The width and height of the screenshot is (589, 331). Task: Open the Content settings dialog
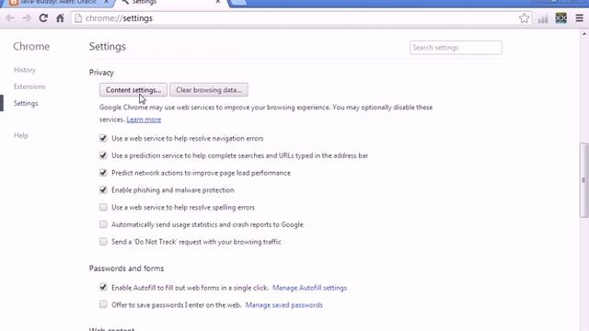click(x=133, y=90)
